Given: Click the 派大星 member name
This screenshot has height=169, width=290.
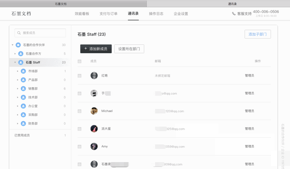Looking at the screenshot, I should (x=106, y=128).
